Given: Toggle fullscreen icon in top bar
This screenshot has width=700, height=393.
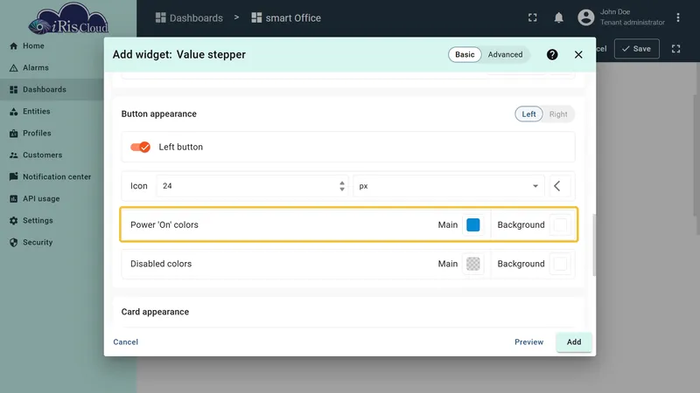Looking at the screenshot, I should pyautogui.click(x=533, y=17).
